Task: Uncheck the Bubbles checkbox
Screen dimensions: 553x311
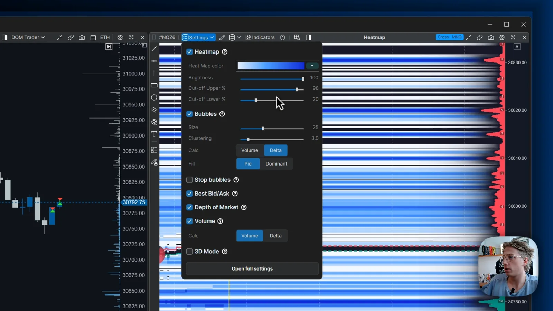Action: click(189, 114)
